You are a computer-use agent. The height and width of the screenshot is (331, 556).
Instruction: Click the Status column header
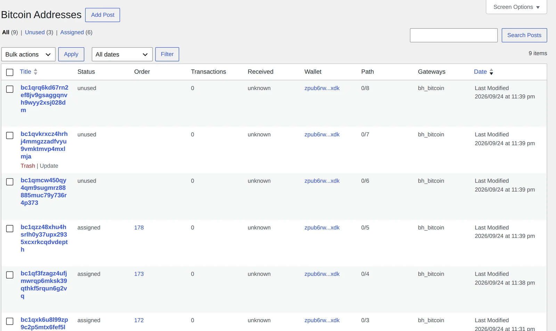click(x=86, y=72)
